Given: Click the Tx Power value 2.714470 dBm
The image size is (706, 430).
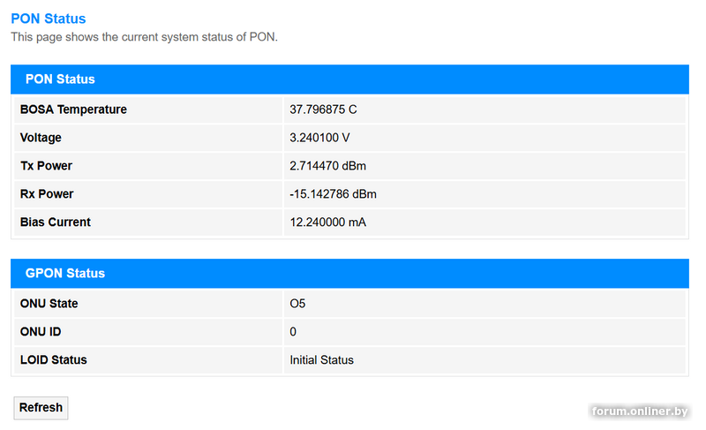Looking at the screenshot, I should [x=327, y=166].
